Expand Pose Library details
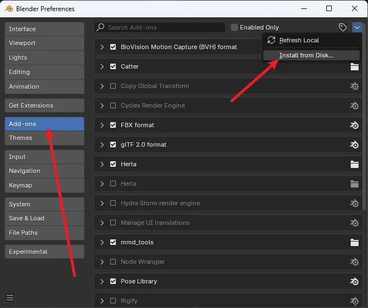 (102, 281)
